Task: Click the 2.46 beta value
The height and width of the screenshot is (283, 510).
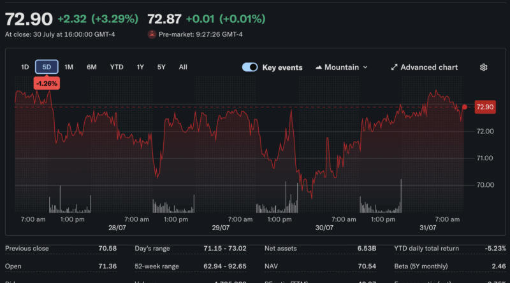Action: pyautogui.click(x=499, y=266)
